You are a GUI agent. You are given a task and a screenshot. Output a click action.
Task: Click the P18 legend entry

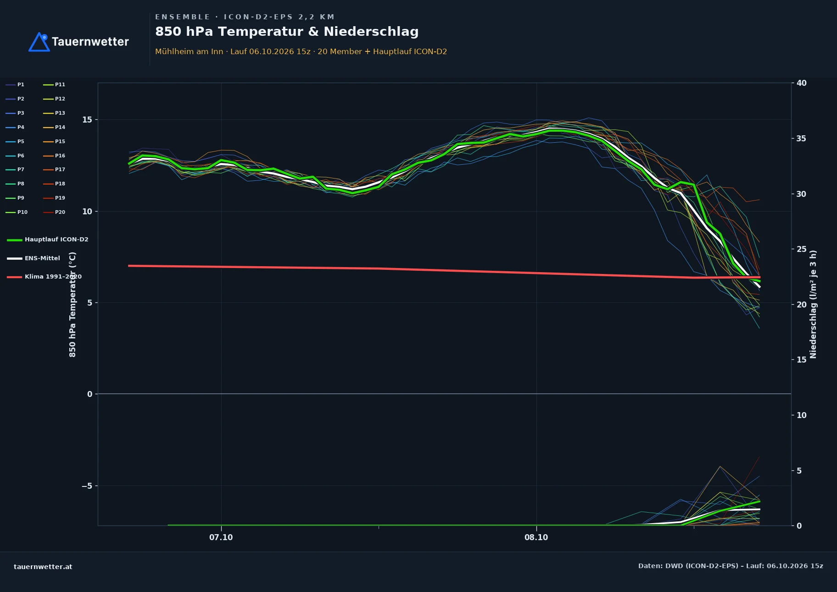click(x=54, y=184)
